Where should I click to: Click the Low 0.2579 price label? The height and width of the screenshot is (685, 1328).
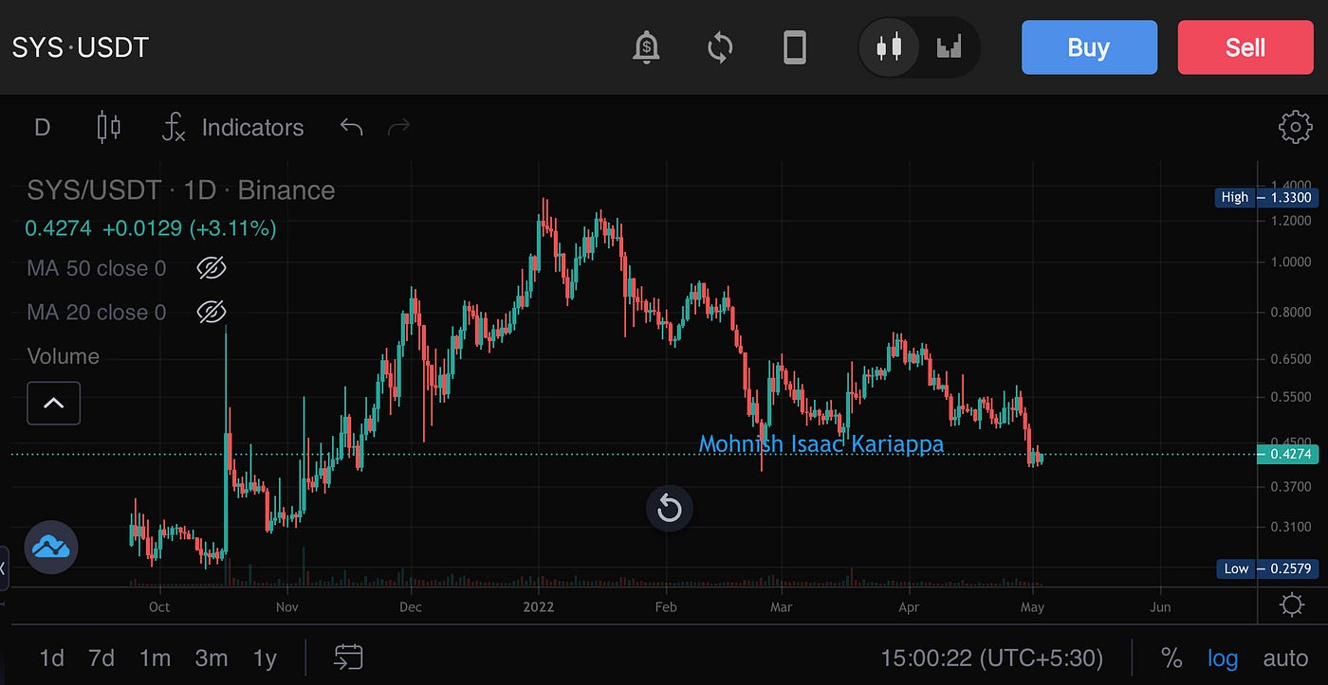click(x=1266, y=568)
